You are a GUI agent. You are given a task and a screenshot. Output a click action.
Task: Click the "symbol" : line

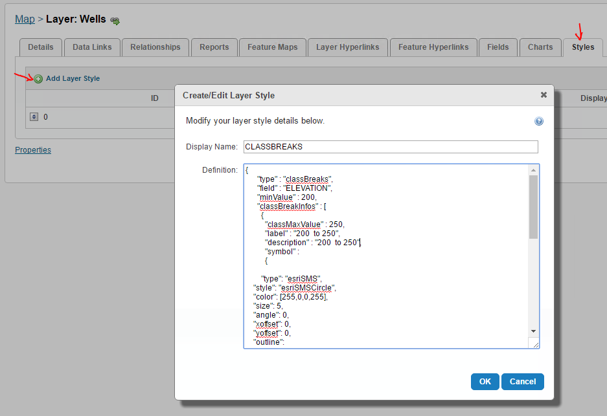[x=282, y=252]
